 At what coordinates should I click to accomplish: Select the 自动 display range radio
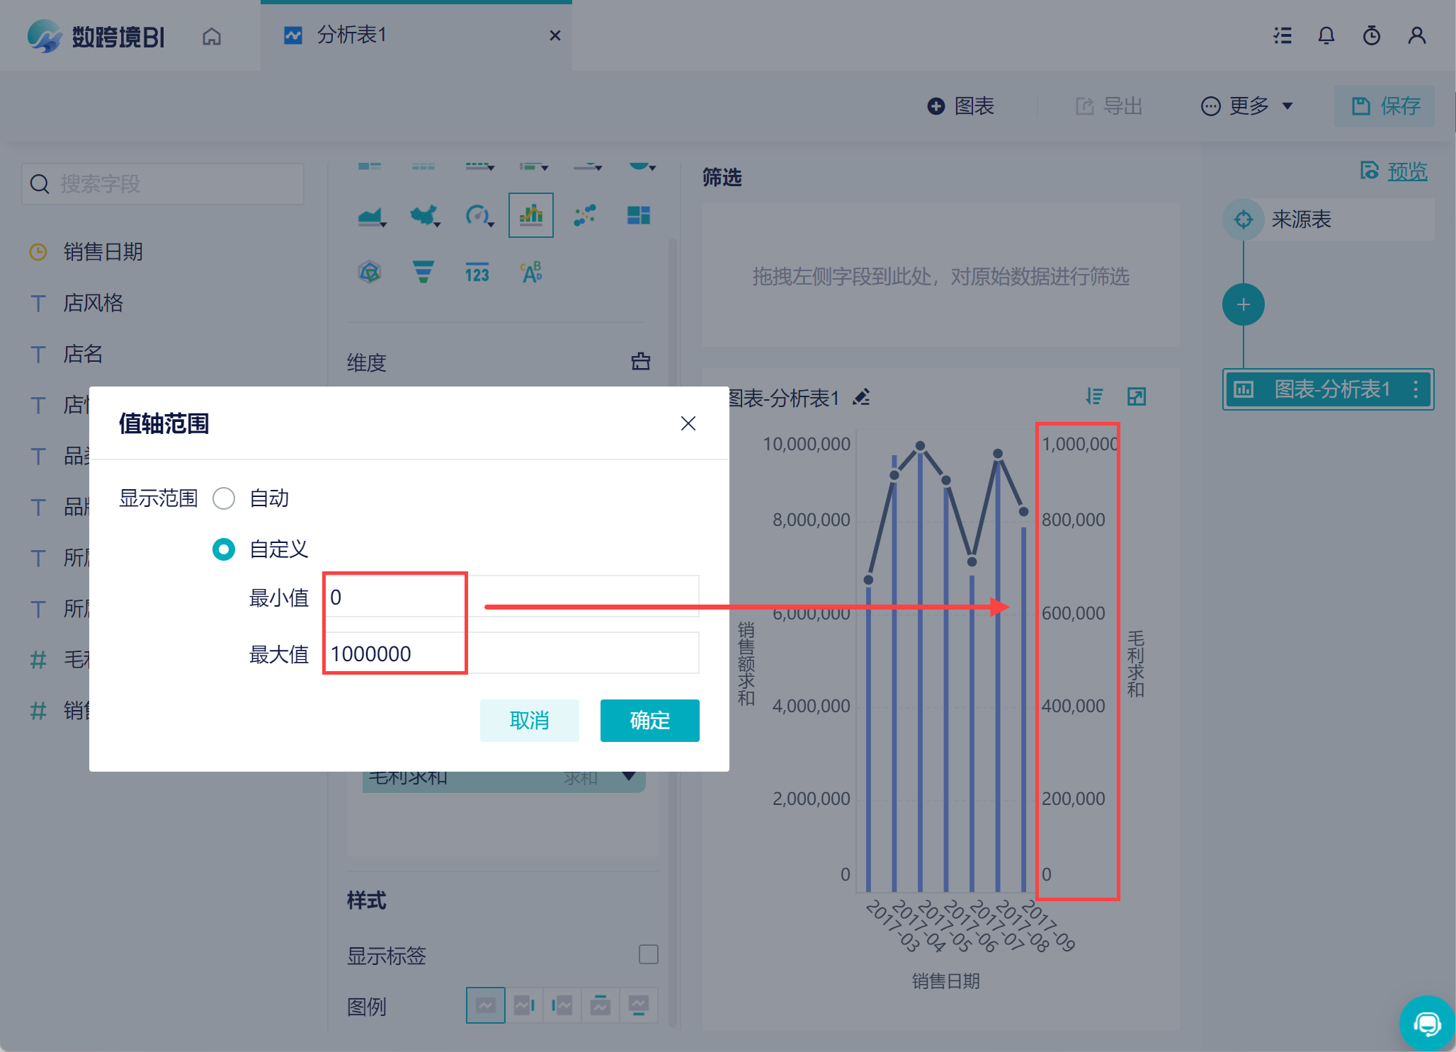(x=224, y=498)
